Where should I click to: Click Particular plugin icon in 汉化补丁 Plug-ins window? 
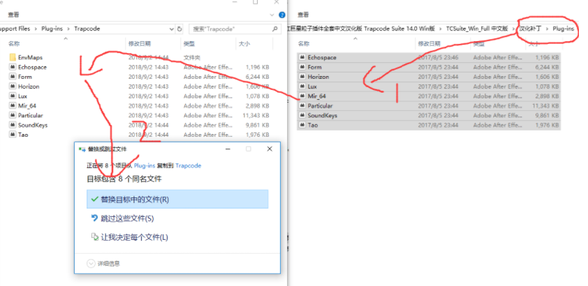coord(302,106)
